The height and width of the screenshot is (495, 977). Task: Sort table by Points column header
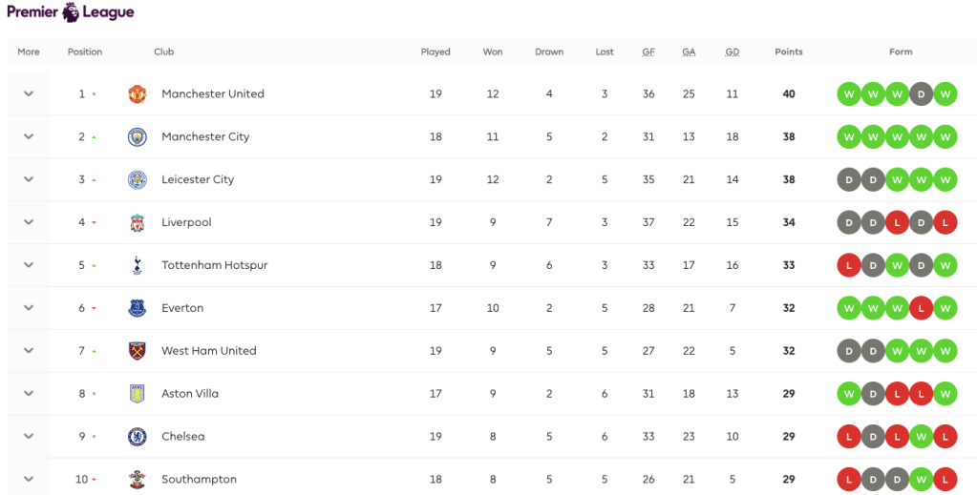[789, 52]
